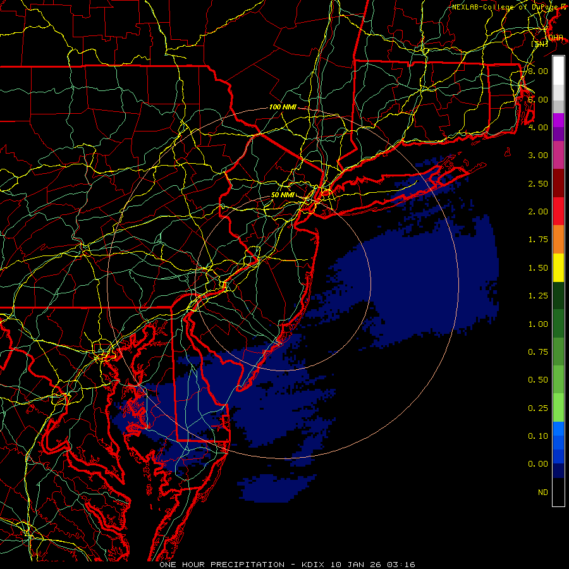Click the pink legend swatch near 3.00
The image size is (569, 569).
558,155
